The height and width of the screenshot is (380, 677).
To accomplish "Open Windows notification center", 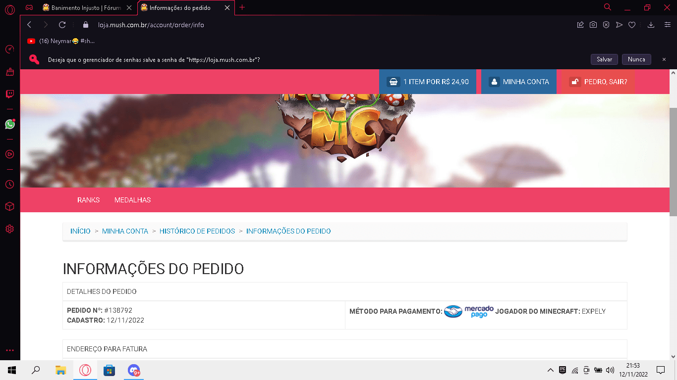I will coord(661,370).
